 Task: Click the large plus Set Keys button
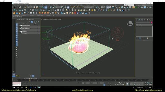click(127, 84)
